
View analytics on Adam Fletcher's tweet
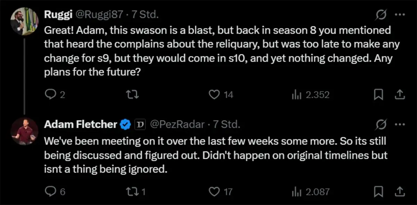pos(295,191)
